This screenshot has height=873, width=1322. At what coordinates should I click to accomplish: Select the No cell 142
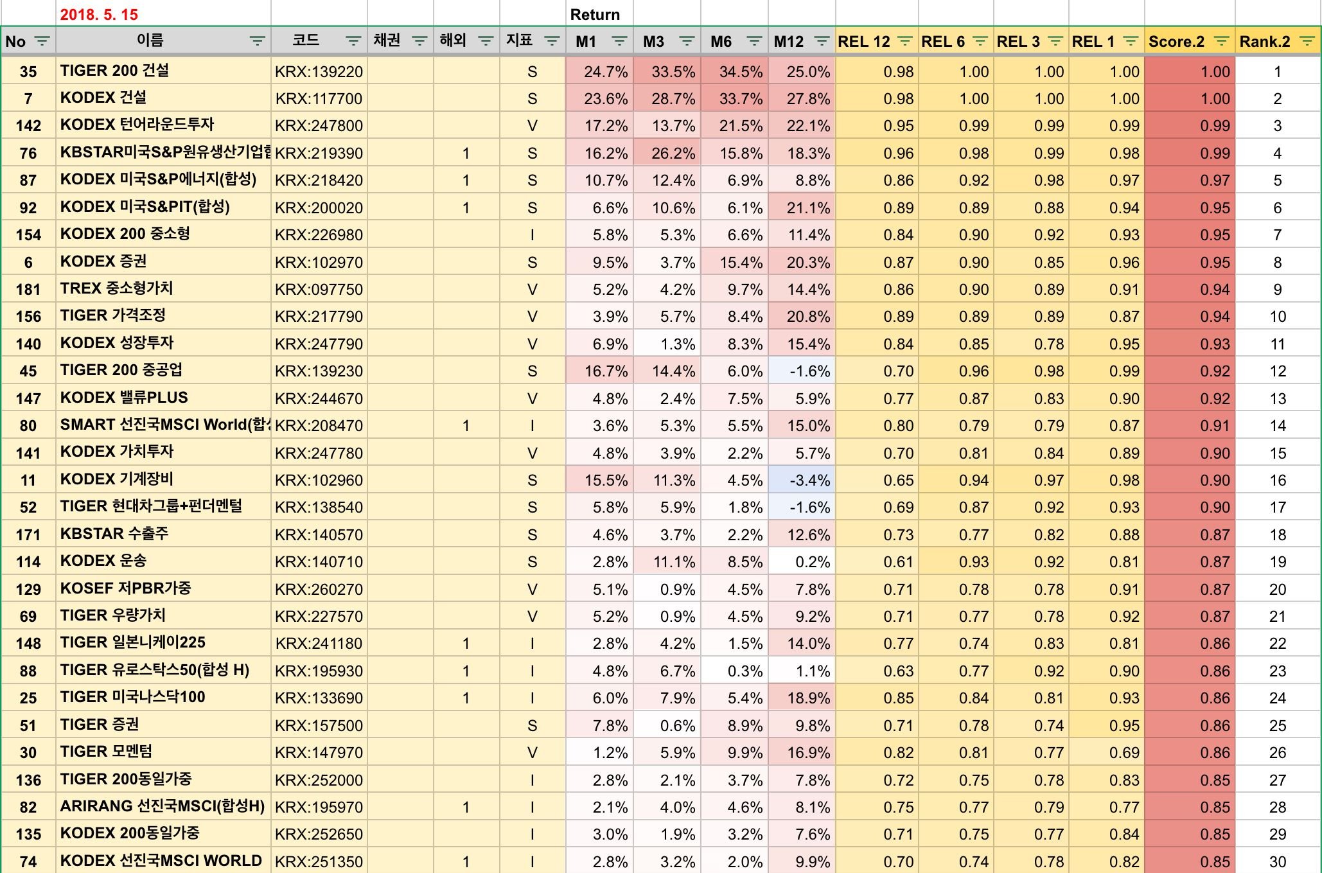point(28,125)
